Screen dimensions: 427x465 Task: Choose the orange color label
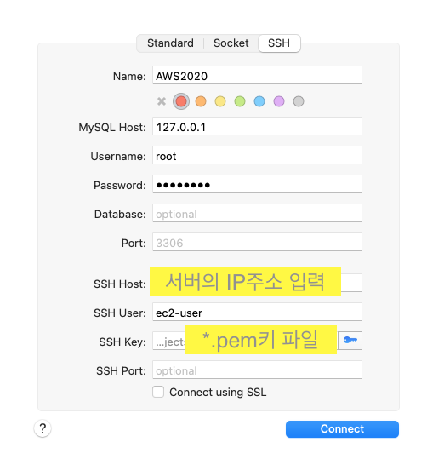pyautogui.click(x=201, y=101)
